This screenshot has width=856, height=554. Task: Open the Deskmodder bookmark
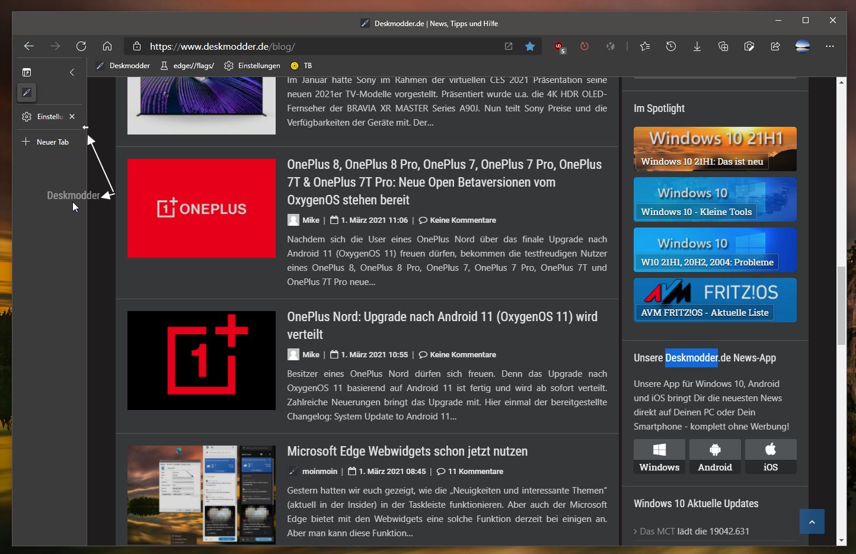[x=123, y=66]
